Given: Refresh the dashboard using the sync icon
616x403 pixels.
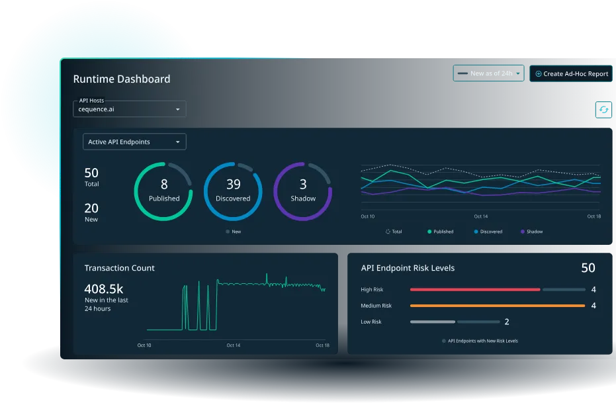Looking at the screenshot, I should coord(603,109).
